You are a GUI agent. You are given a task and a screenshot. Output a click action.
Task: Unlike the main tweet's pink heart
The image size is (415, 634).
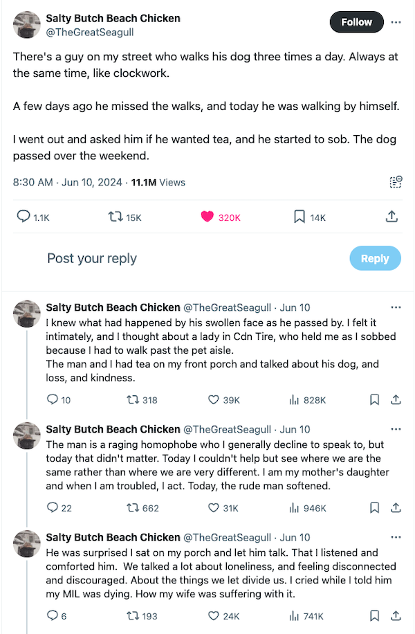[205, 217]
